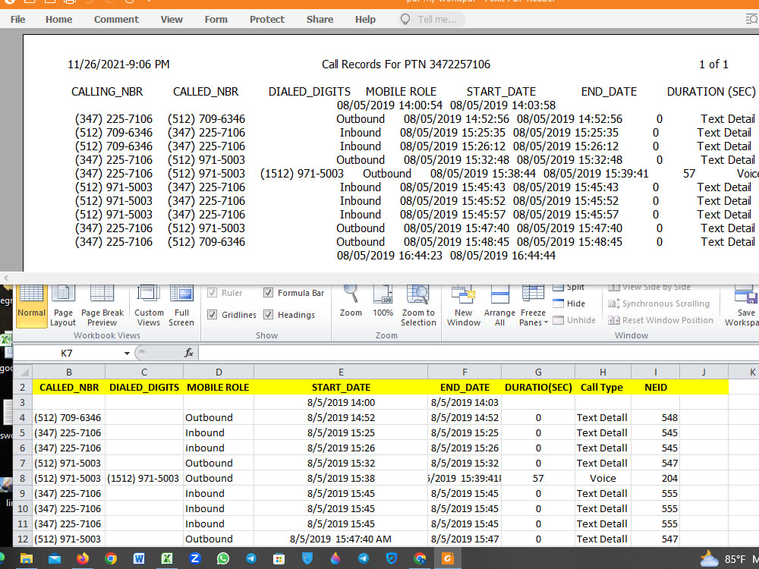Open File Explorer from taskbar
The height and width of the screenshot is (569, 759).
(26, 558)
